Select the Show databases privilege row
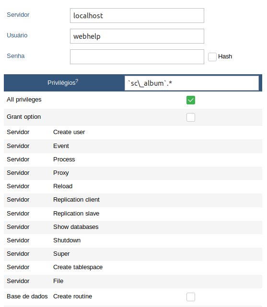 point(133,227)
